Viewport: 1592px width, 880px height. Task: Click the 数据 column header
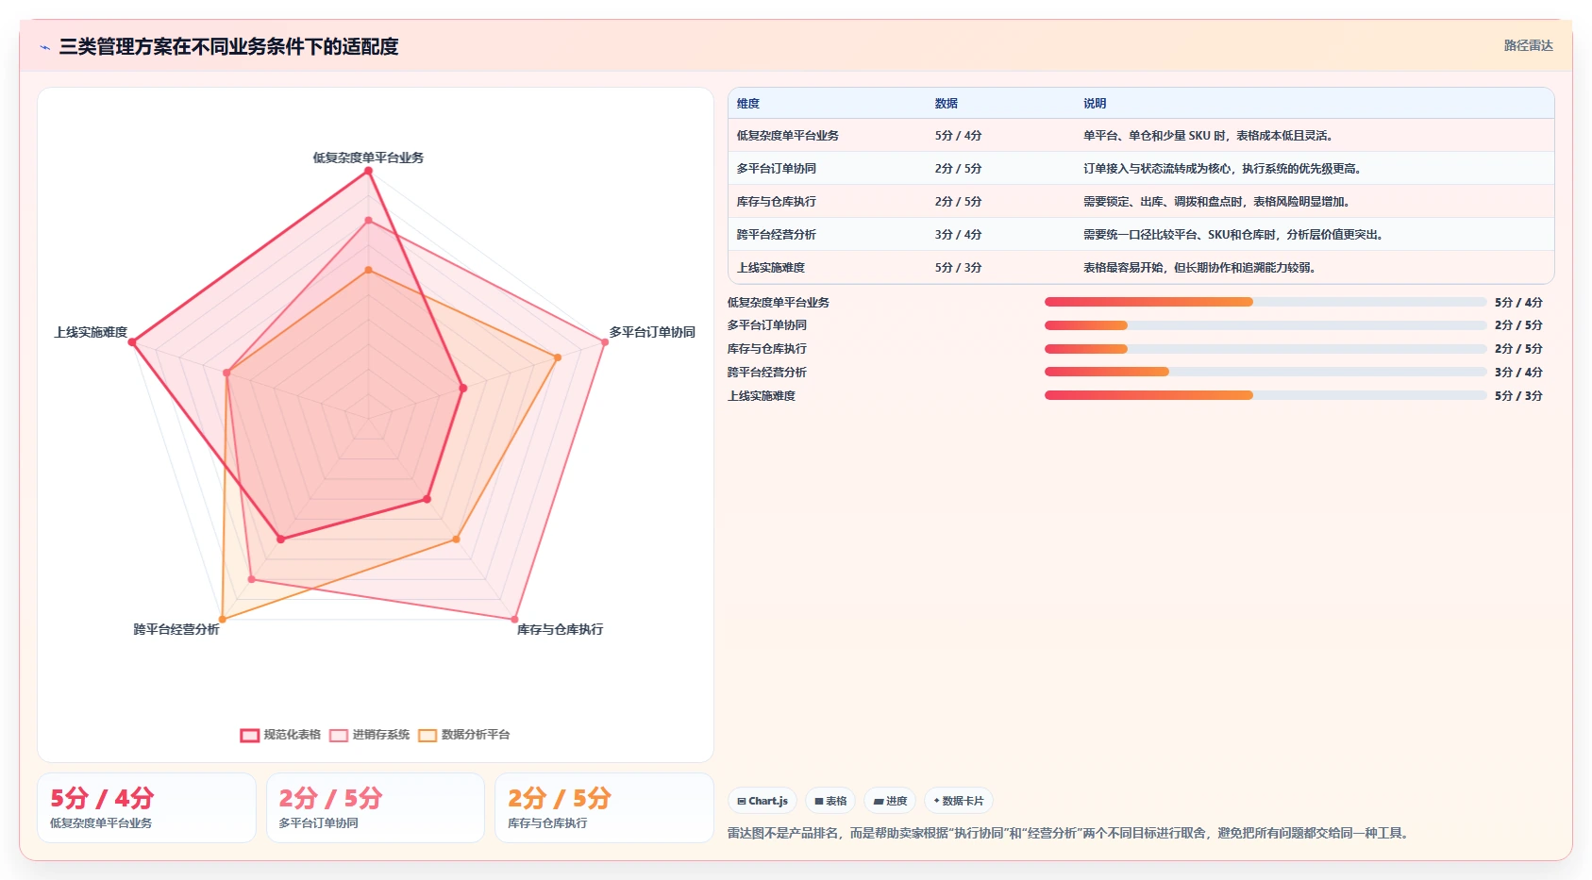(947, 104)
